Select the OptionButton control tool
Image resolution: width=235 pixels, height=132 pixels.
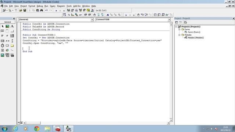tap(7, 36)
